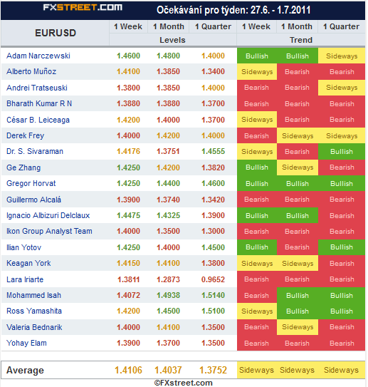Open Ross Yamashita analyst link

(x=34, y=311)
